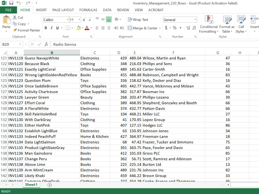Apply Percent Style icon
The height and width of the screenshot is (194, 259).
pos(175,28)
